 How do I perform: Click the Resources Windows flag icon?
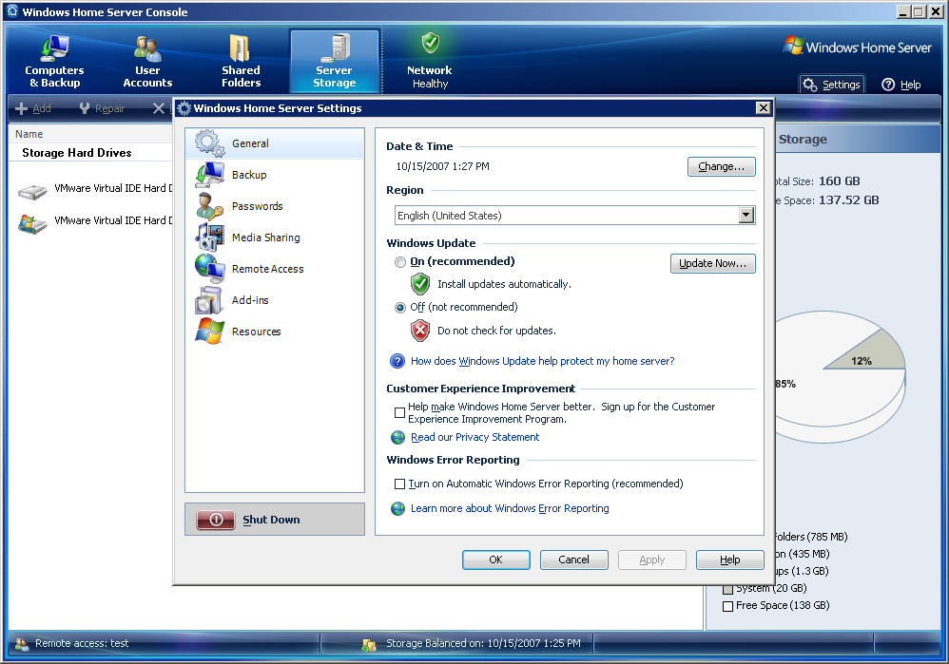(210, 332)
